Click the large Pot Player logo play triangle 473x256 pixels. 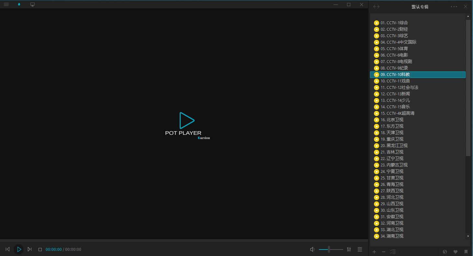pyautogui.click(x=187, y=121)
